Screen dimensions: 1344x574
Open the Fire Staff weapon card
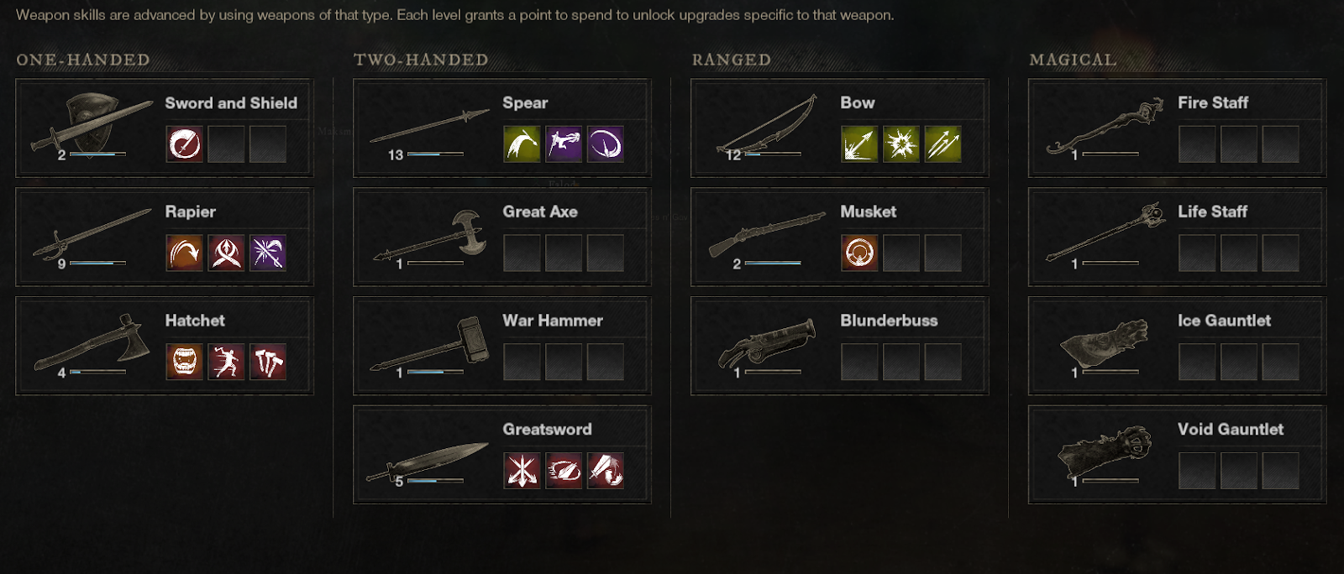coord(1177,128)
